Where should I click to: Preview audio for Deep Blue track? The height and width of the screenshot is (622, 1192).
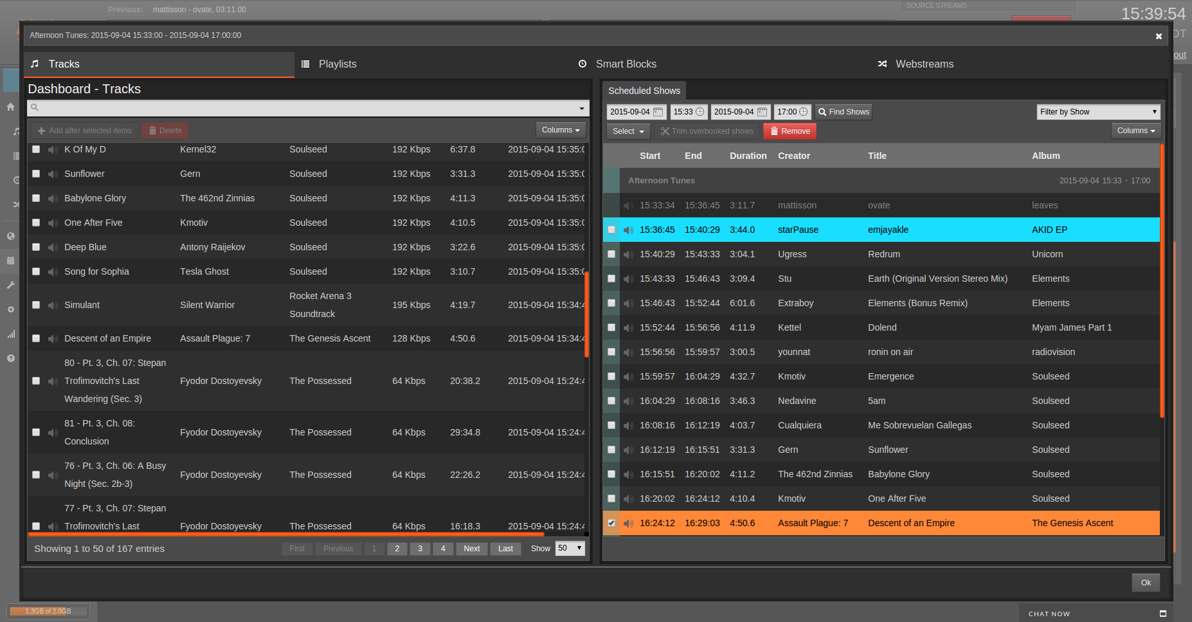[53, 248]
